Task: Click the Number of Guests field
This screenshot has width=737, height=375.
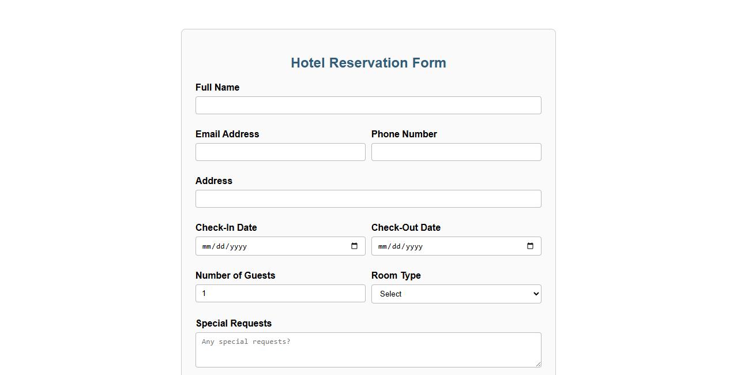Action: point(280,293)
